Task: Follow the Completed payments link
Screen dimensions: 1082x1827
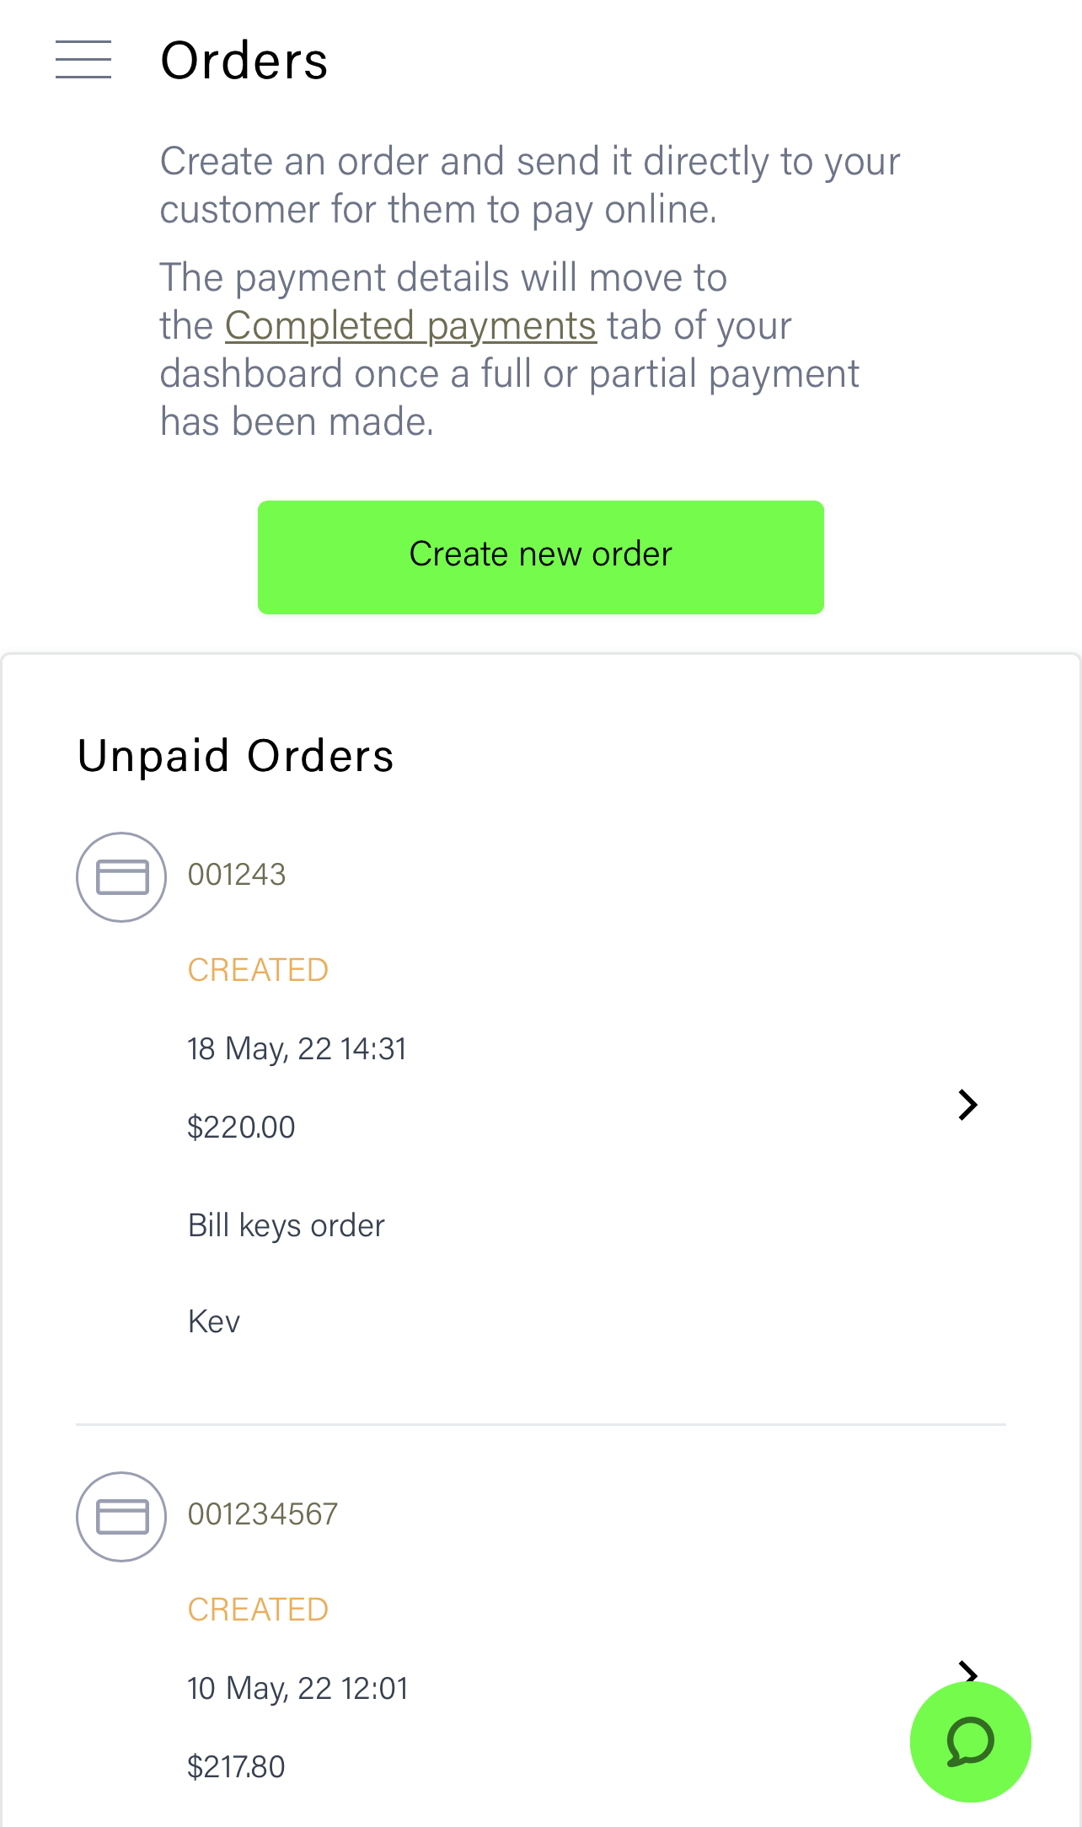Action: (410, 326)
